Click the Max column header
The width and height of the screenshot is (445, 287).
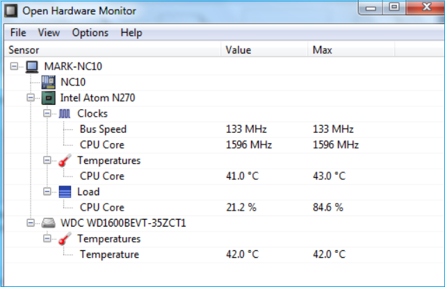[x=323, y=50]
